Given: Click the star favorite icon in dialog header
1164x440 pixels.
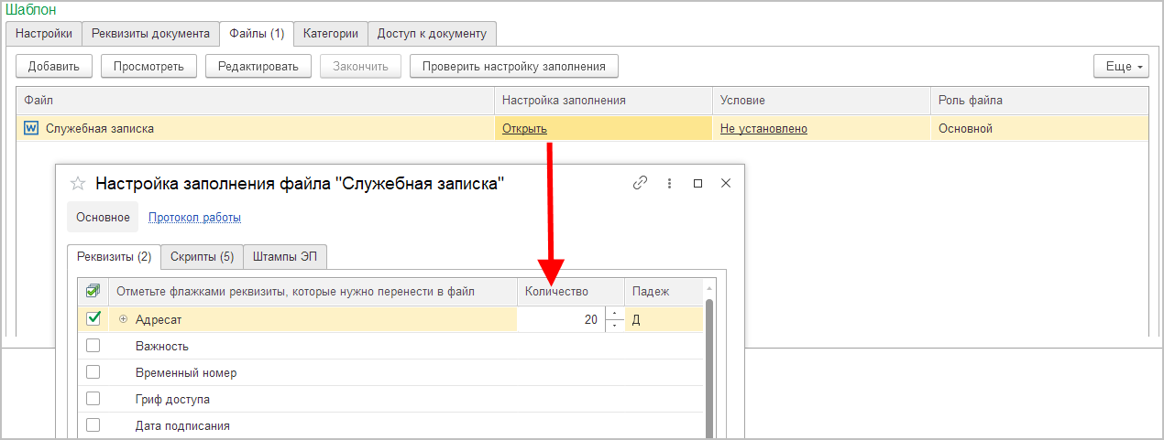Looking at the screenshot, I should (78, 183).
